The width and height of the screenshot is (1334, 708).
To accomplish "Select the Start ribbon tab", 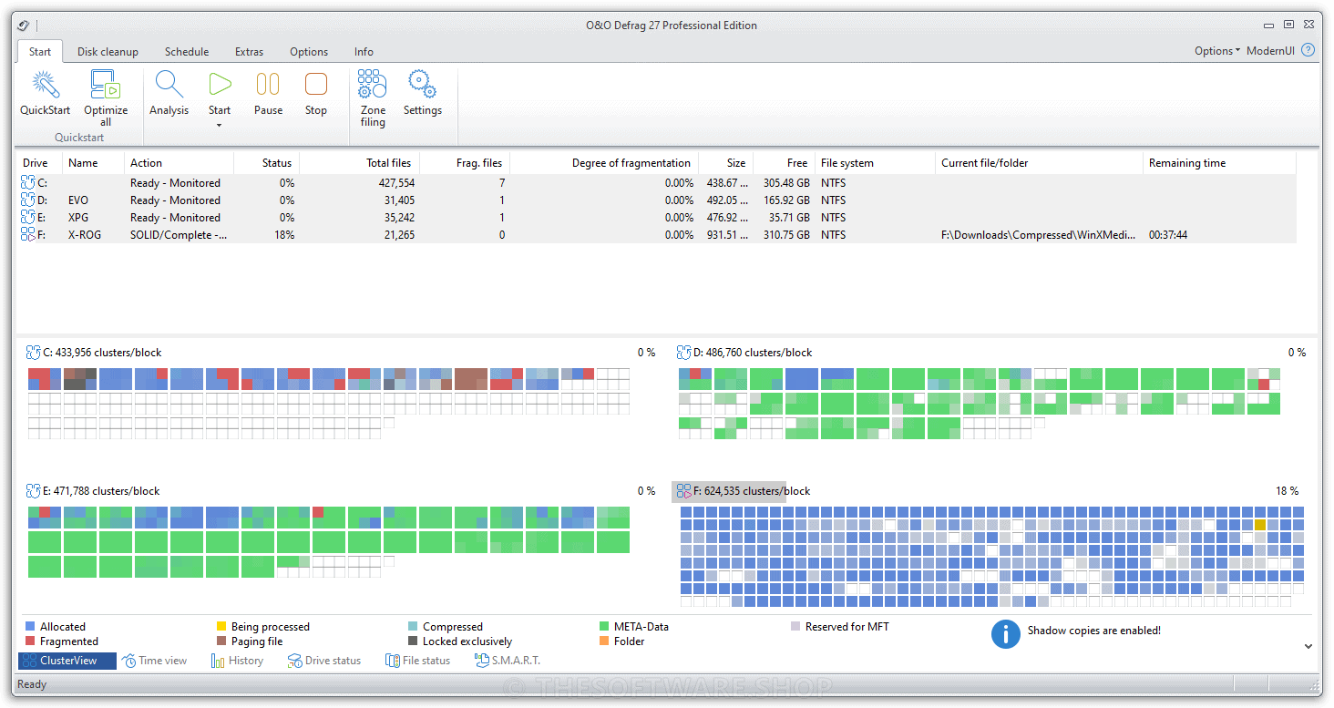I will [40, 52].
